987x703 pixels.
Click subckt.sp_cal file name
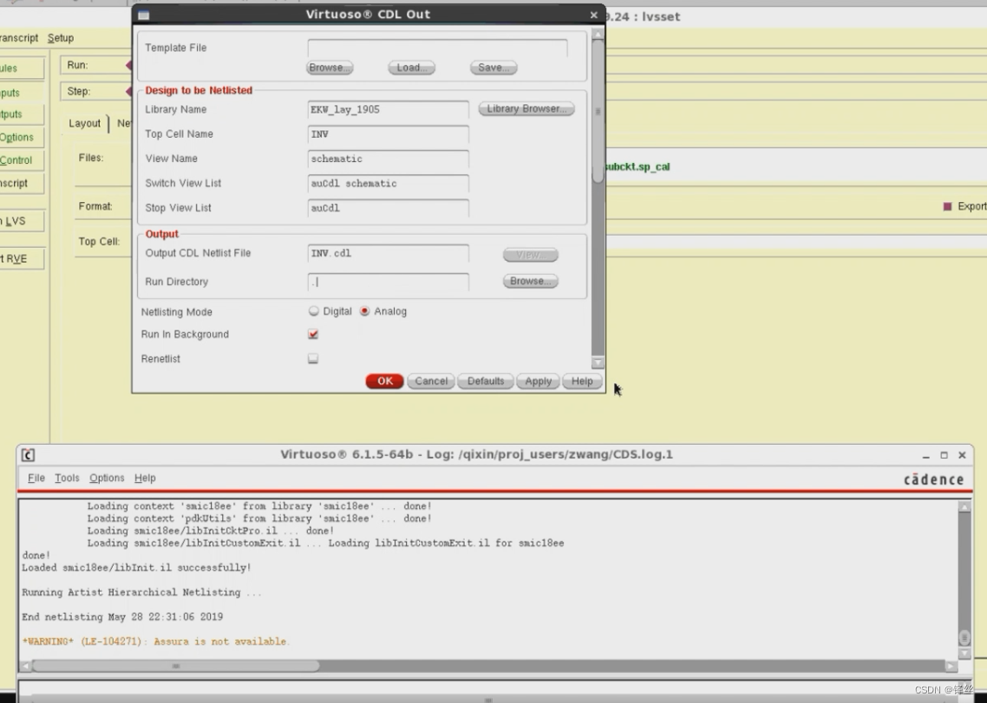tap(637, 166)
